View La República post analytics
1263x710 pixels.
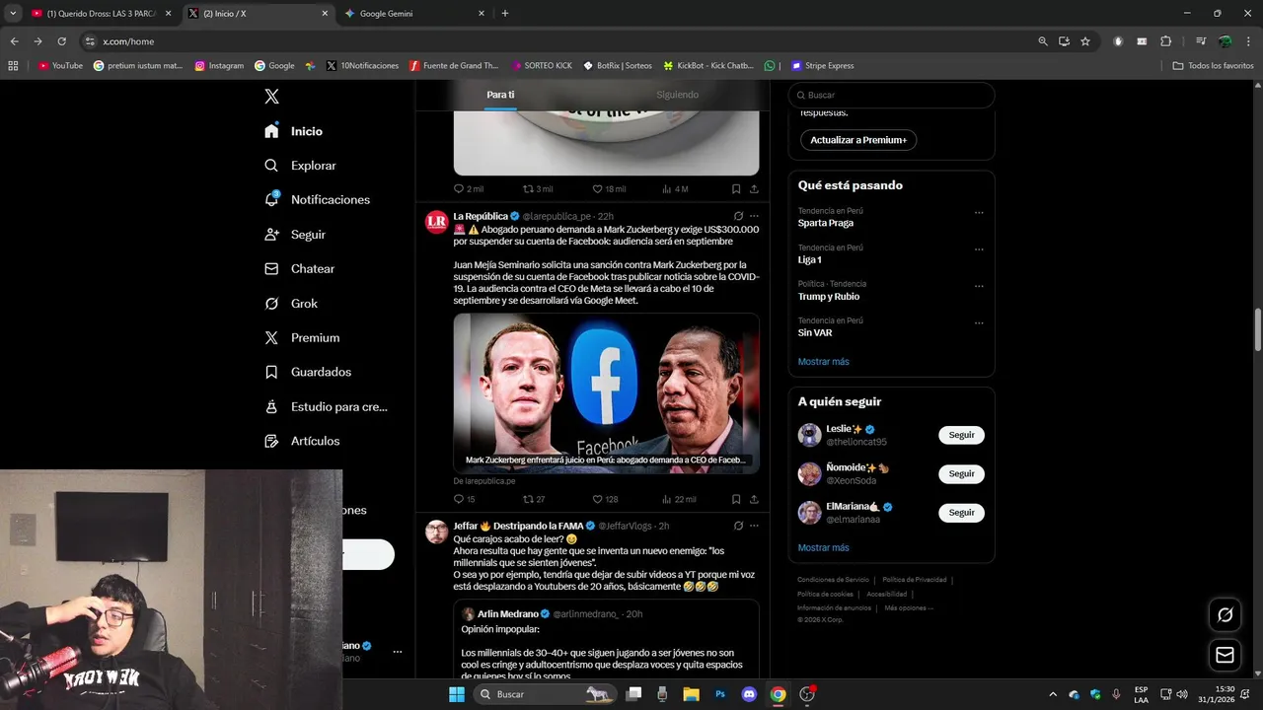pyautogui.click(x=679, y=499)
